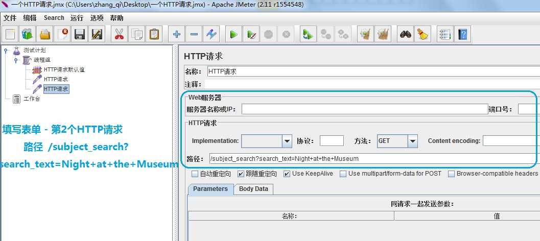Switch to the Body Data tab

tap(253, 189)
